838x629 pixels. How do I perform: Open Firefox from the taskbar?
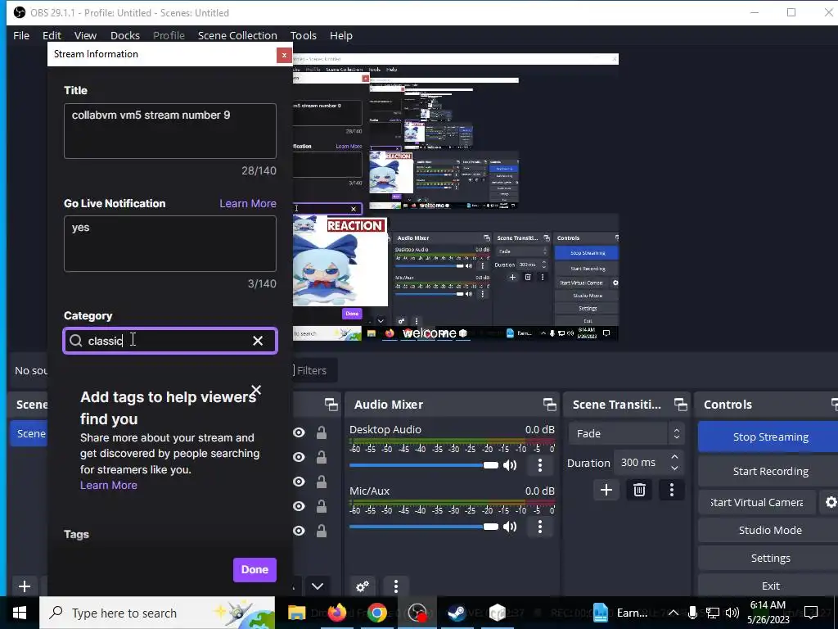pos(336,613)
